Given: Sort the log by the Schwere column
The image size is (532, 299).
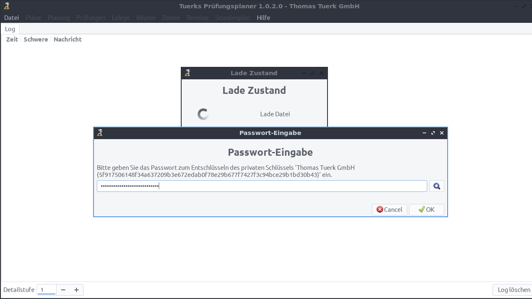Looking at the screenshot, I should point(36,39).
